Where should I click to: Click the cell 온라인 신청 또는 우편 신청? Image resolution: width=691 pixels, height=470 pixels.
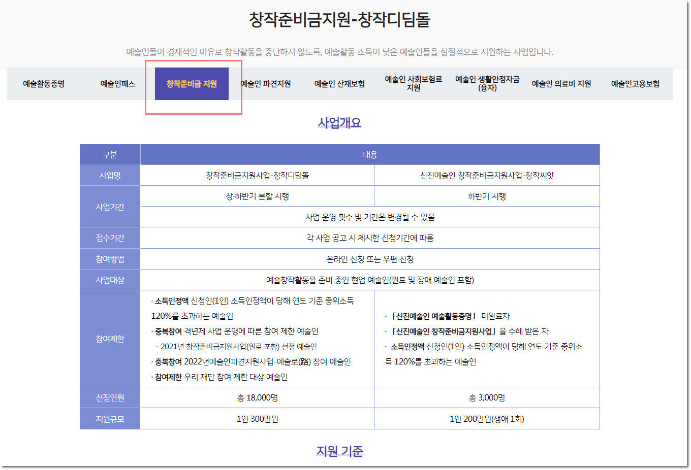pyautogui.click(x=370, y=259)
